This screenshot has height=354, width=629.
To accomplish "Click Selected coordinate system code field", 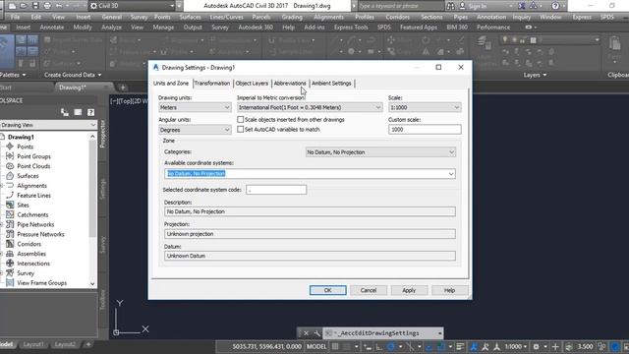I will pyautogui.click(x=276, y=190).
